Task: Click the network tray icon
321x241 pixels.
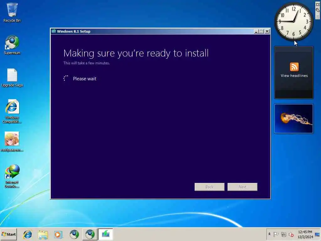Action: click(x=283, y=234)
